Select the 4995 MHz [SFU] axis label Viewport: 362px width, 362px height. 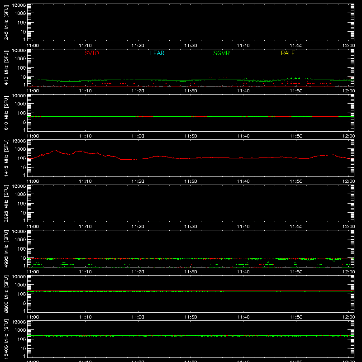6,248
